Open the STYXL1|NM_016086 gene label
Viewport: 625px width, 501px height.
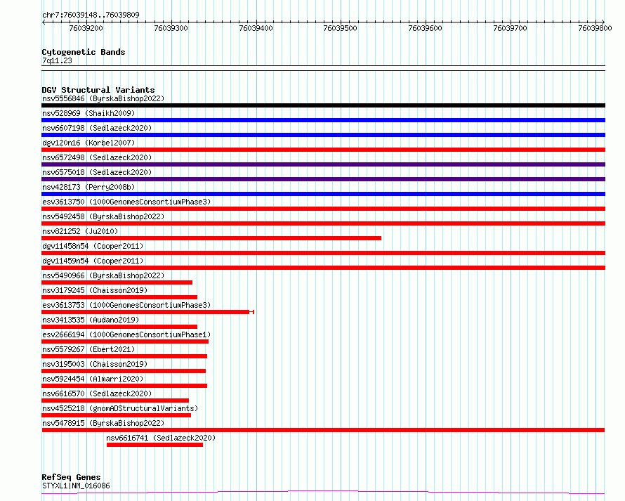tap(76, 486)
